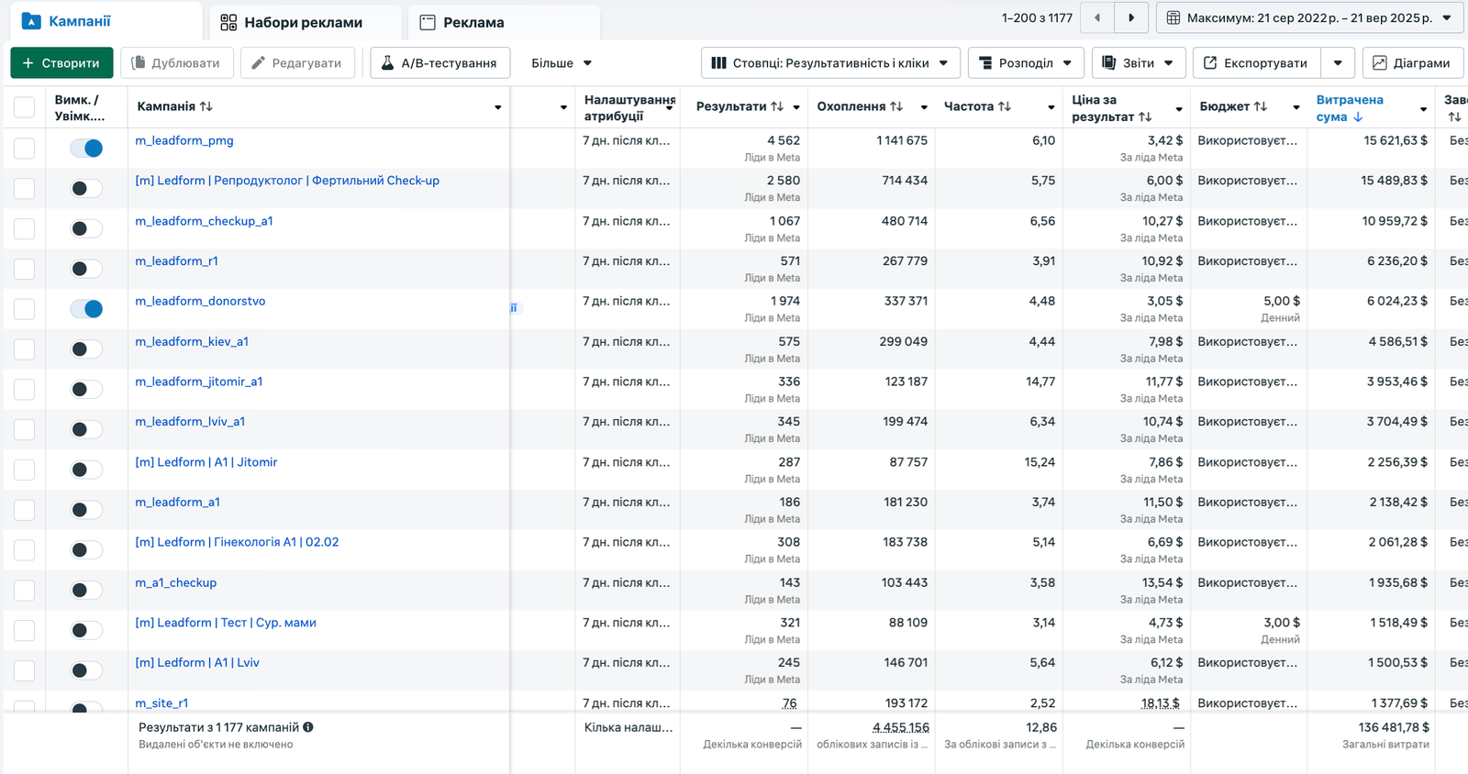Disable the m_leadform_donorstvo campaign switch

pos(86,309)
